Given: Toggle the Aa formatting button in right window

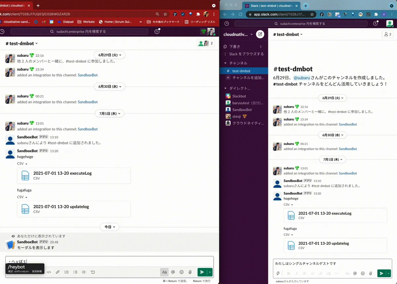Looking at the screenshot, I should [x=347, y=273].
